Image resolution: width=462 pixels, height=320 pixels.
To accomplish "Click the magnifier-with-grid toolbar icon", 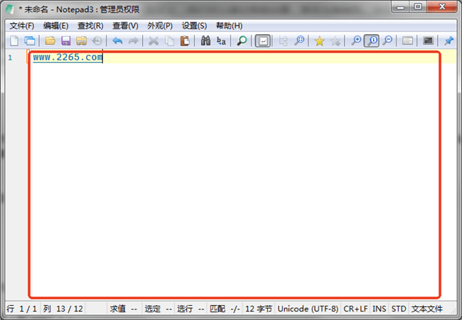I will 299,41.
